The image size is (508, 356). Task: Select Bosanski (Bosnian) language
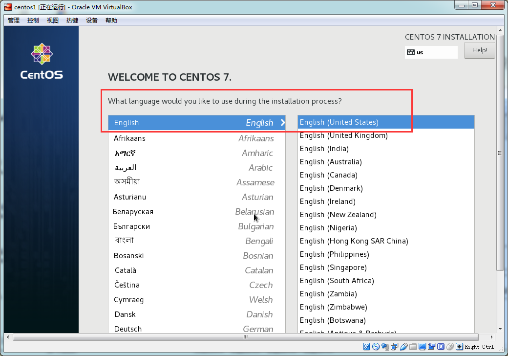coord(197,256)
